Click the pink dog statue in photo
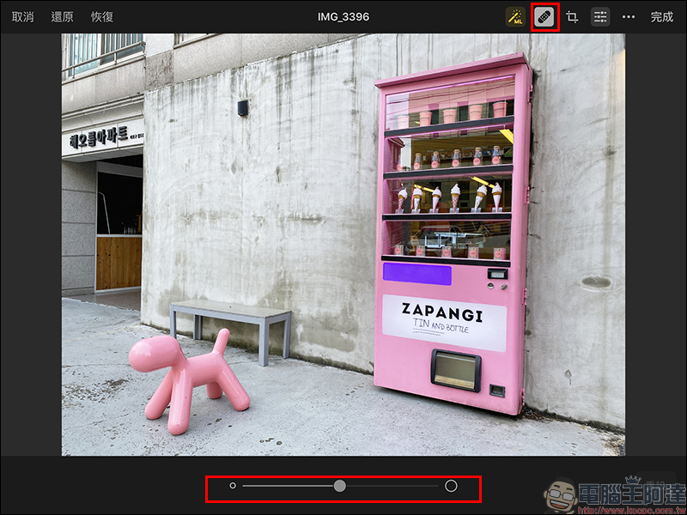The image size is (687, 515). pyautogui.click(x=189, y=380)
